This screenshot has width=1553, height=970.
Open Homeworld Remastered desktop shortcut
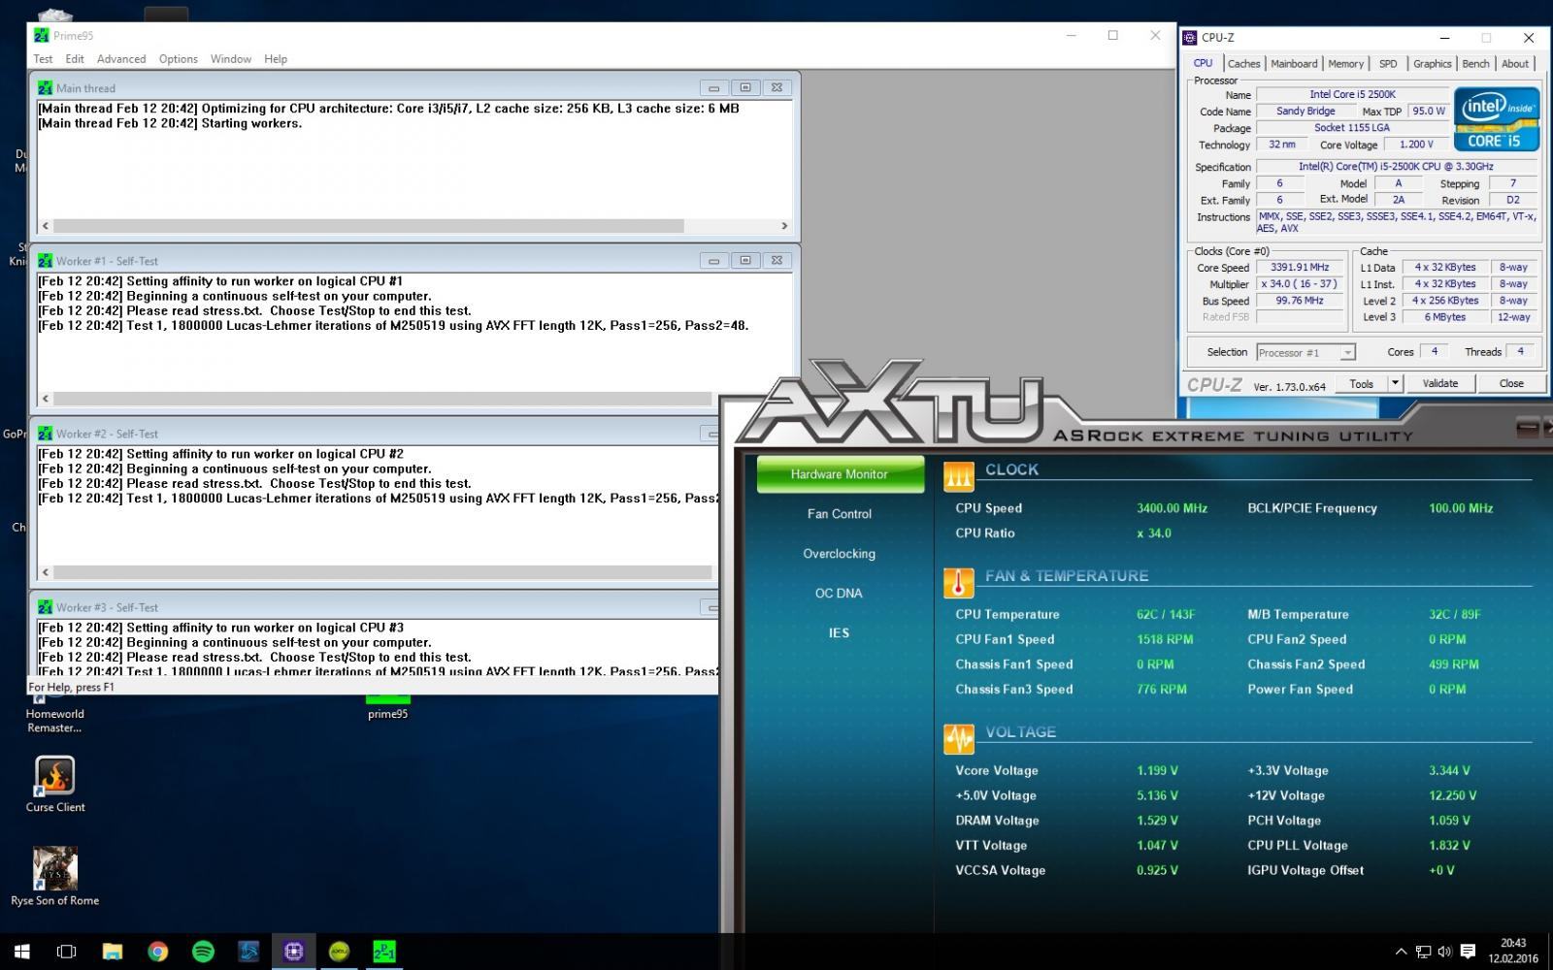(54, 712)
